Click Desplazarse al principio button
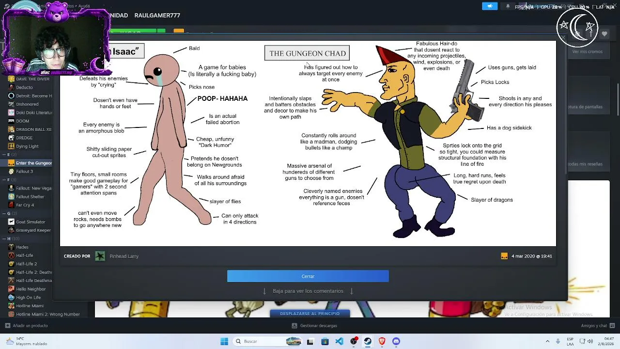 point(310,314)
